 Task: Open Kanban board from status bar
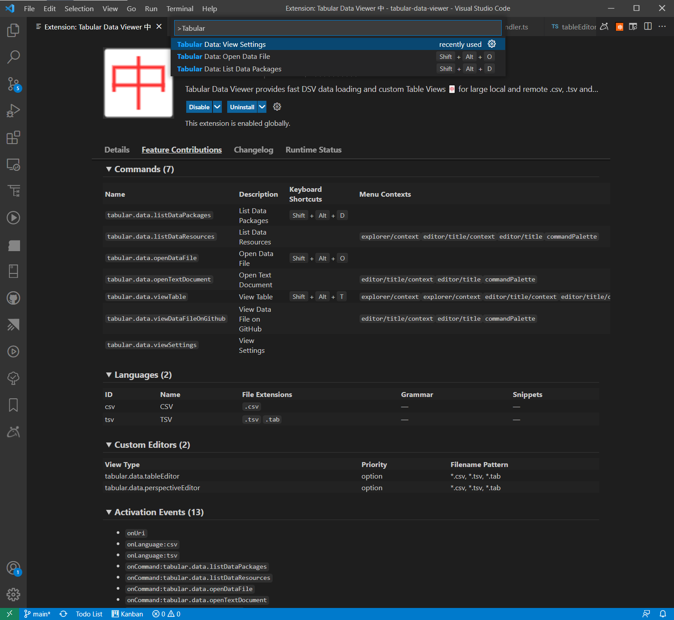(x=127, y=614)
